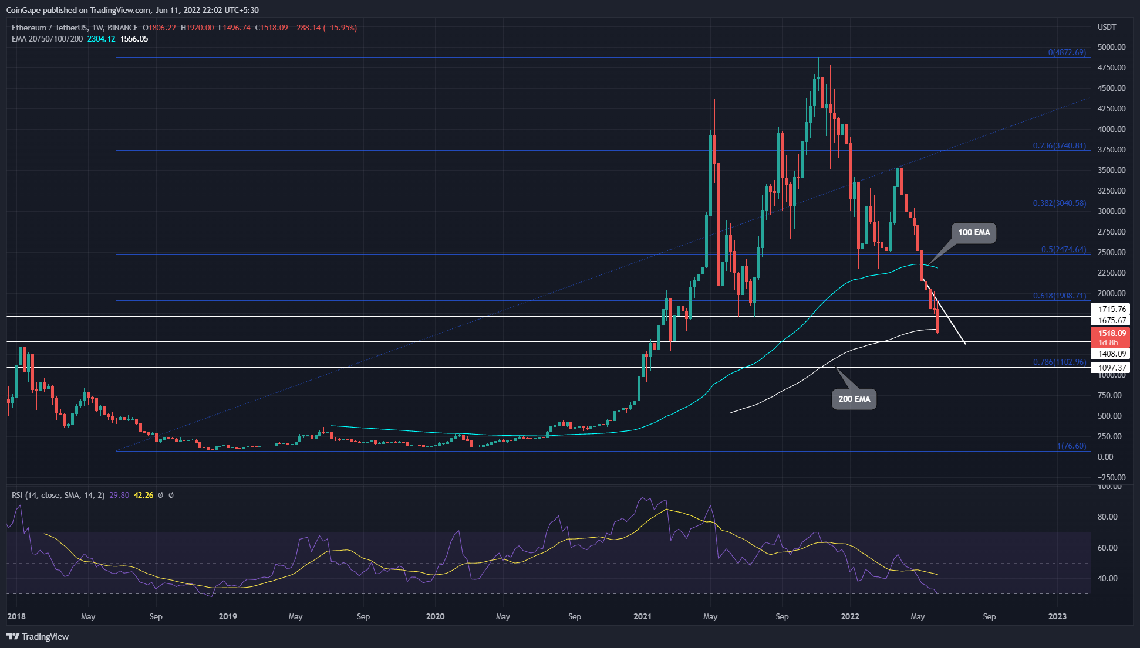The width and height of the screenshot is (1140, 648).
Task: Click the C1518.09 close value in header
Action: (x=271, y=28)
